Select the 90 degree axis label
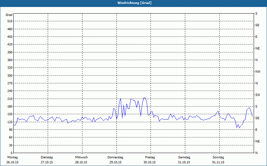The image size is (267, 166). coord(11,130)
